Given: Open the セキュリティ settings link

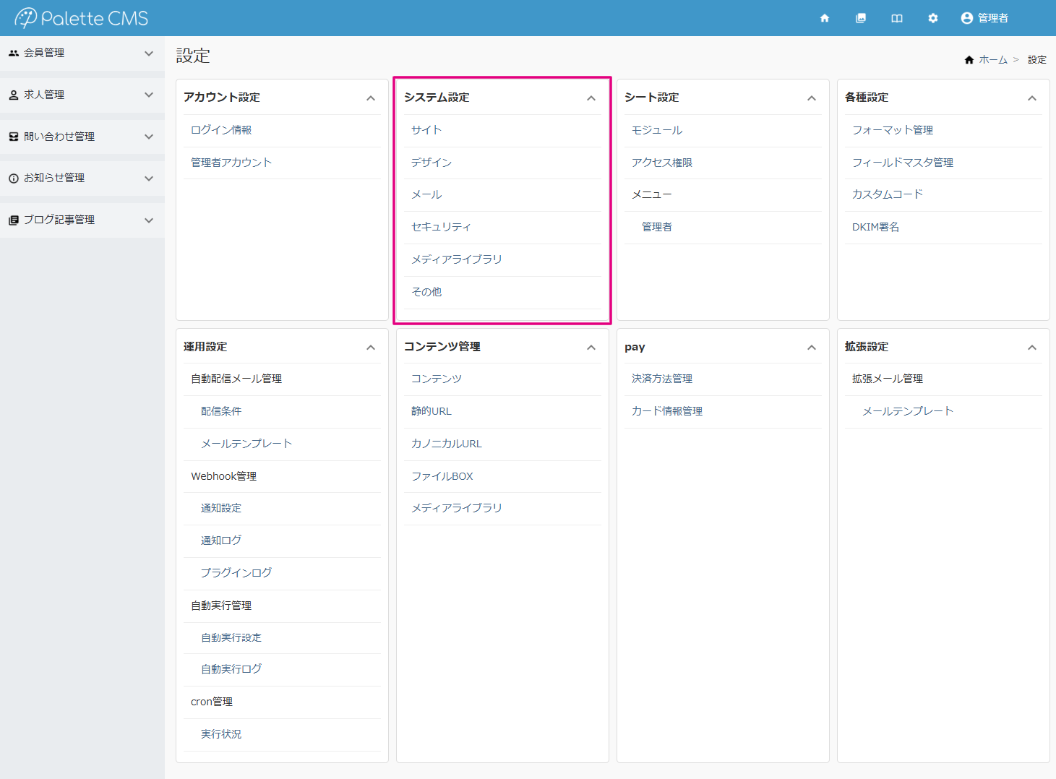Looking at the screenshot, I should tap(441, 227).
